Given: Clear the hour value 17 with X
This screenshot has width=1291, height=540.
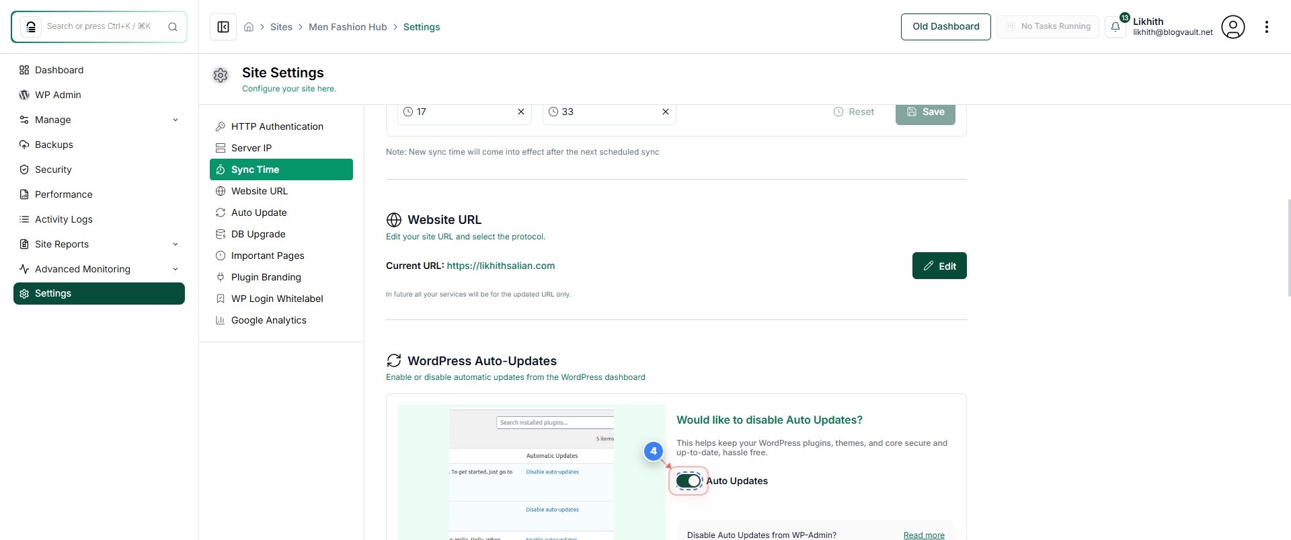Looking at the screenshot, I should [x=521, y=112].
